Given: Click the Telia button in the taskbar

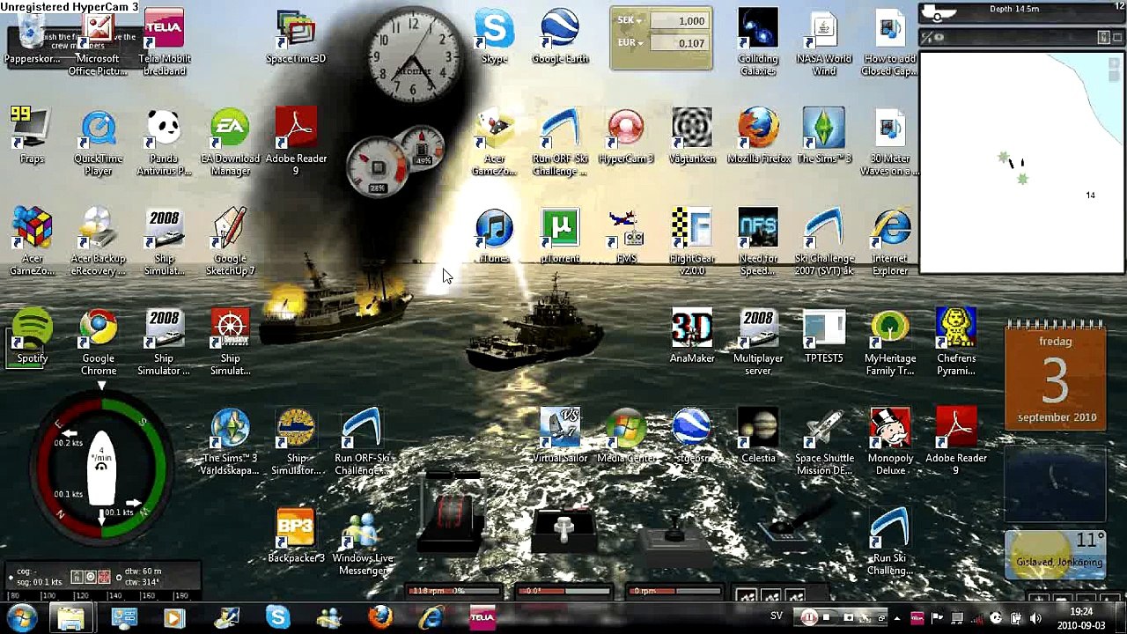Looking at the screenshot, I should [482, 617].
